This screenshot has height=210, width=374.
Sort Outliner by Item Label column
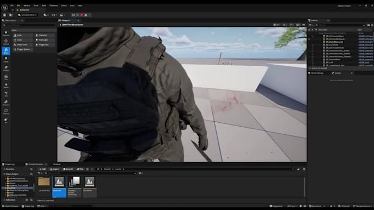pyautogui.click(x=322, y=30)
